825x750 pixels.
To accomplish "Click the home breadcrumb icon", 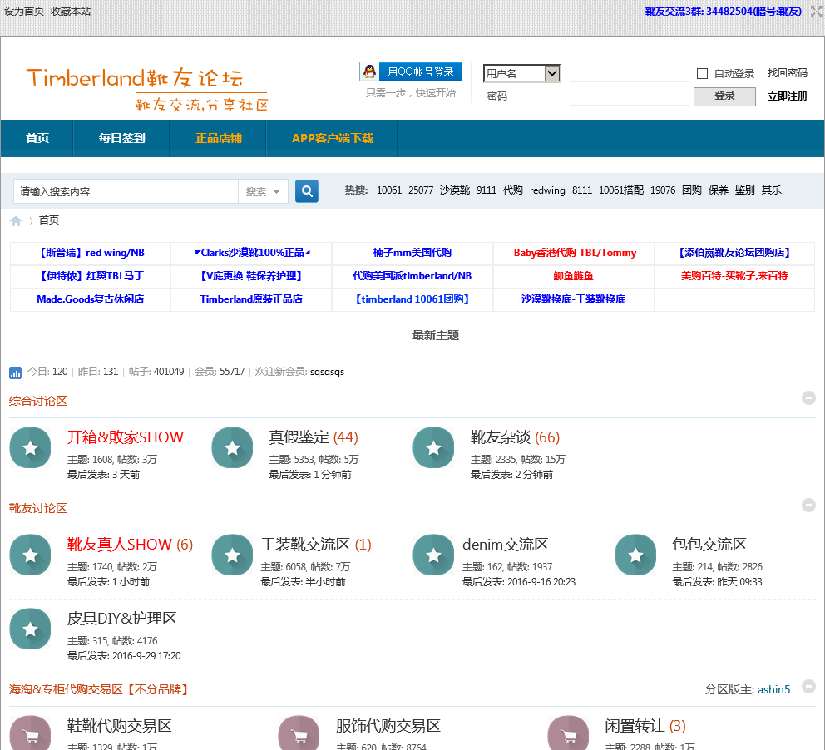I will pos(16,221).
